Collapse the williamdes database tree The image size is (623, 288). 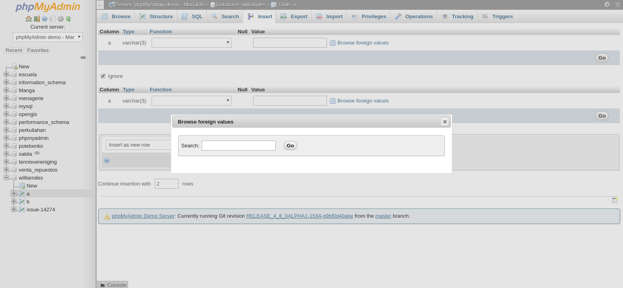[6, 178]
